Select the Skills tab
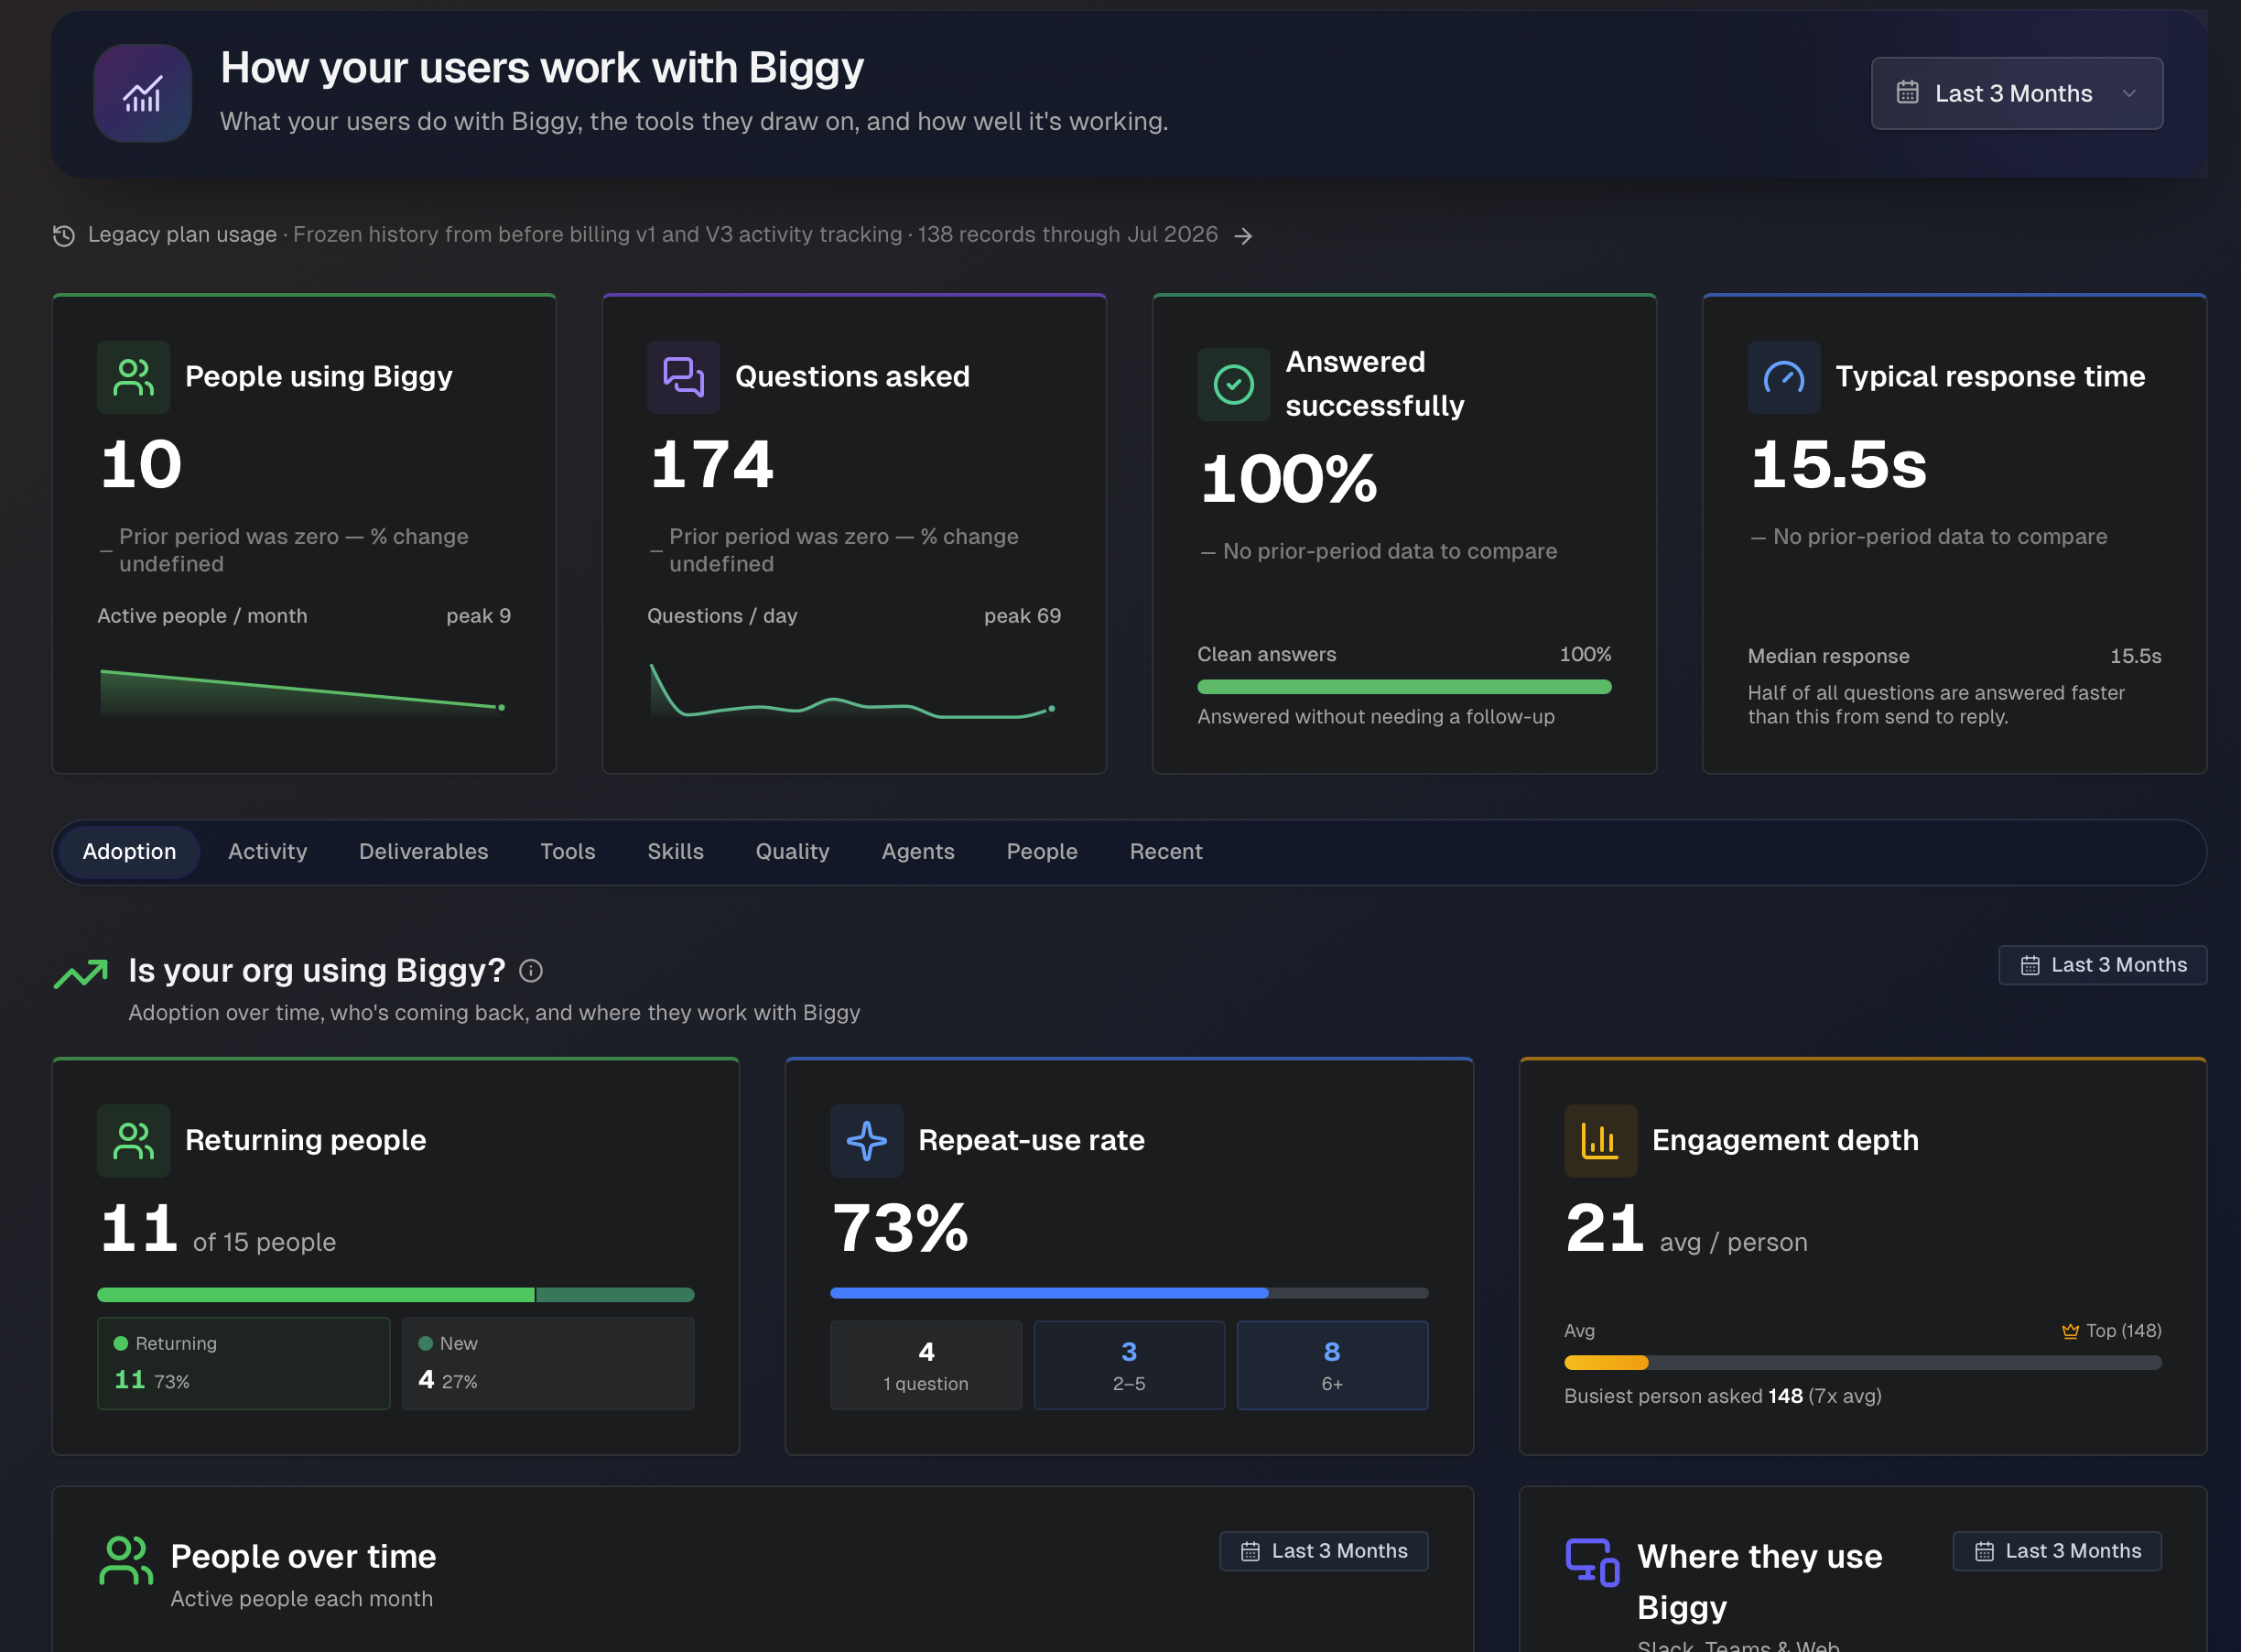 tap(675, 851)
